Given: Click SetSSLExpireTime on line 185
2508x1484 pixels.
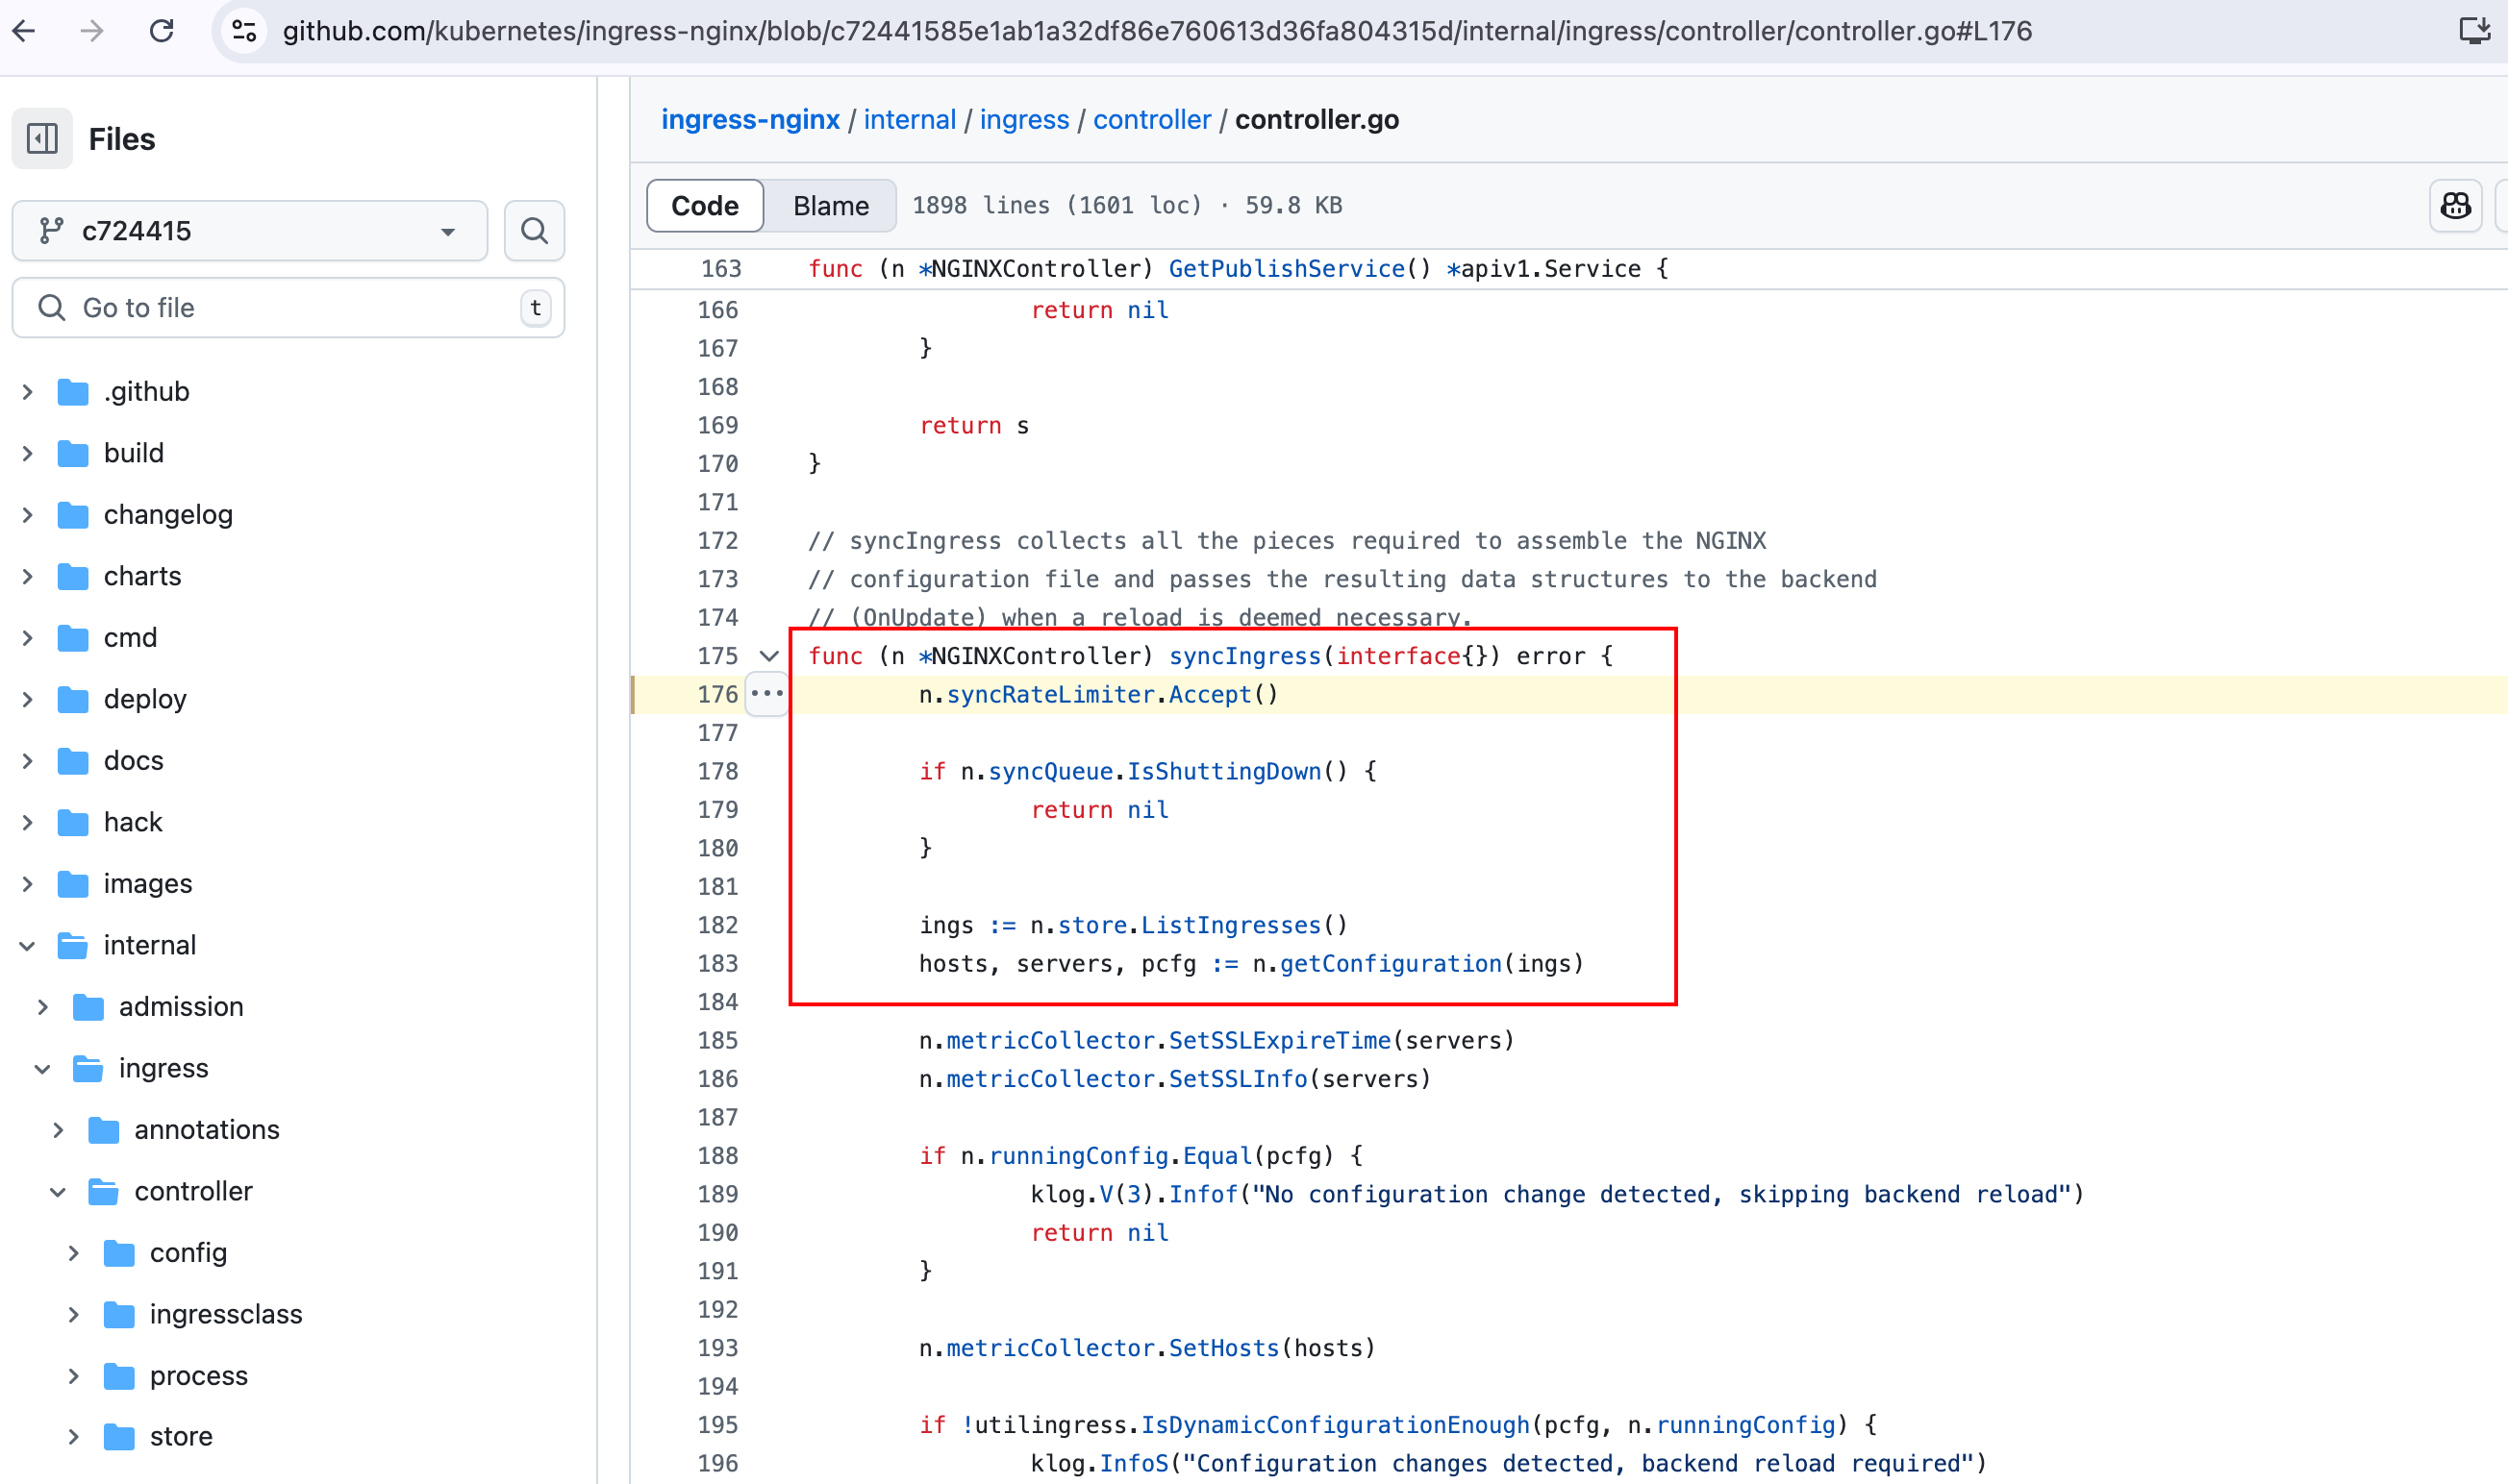Looking at the screenshot, I should point(1280,1041).
